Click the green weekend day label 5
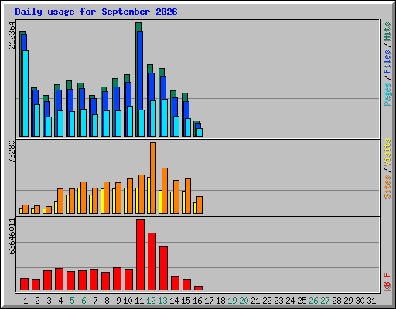The image size is (396, 309). (x=72, y=301)
